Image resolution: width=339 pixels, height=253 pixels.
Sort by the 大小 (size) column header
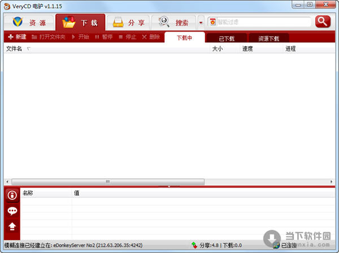[225, 49]
